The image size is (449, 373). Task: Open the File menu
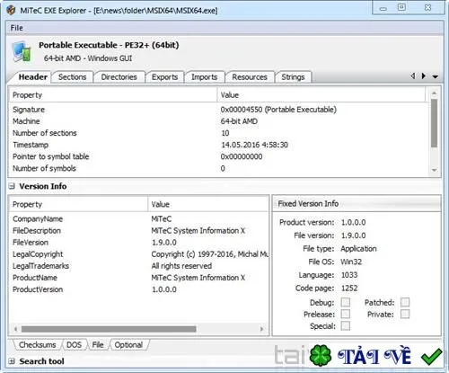point(16,28)
